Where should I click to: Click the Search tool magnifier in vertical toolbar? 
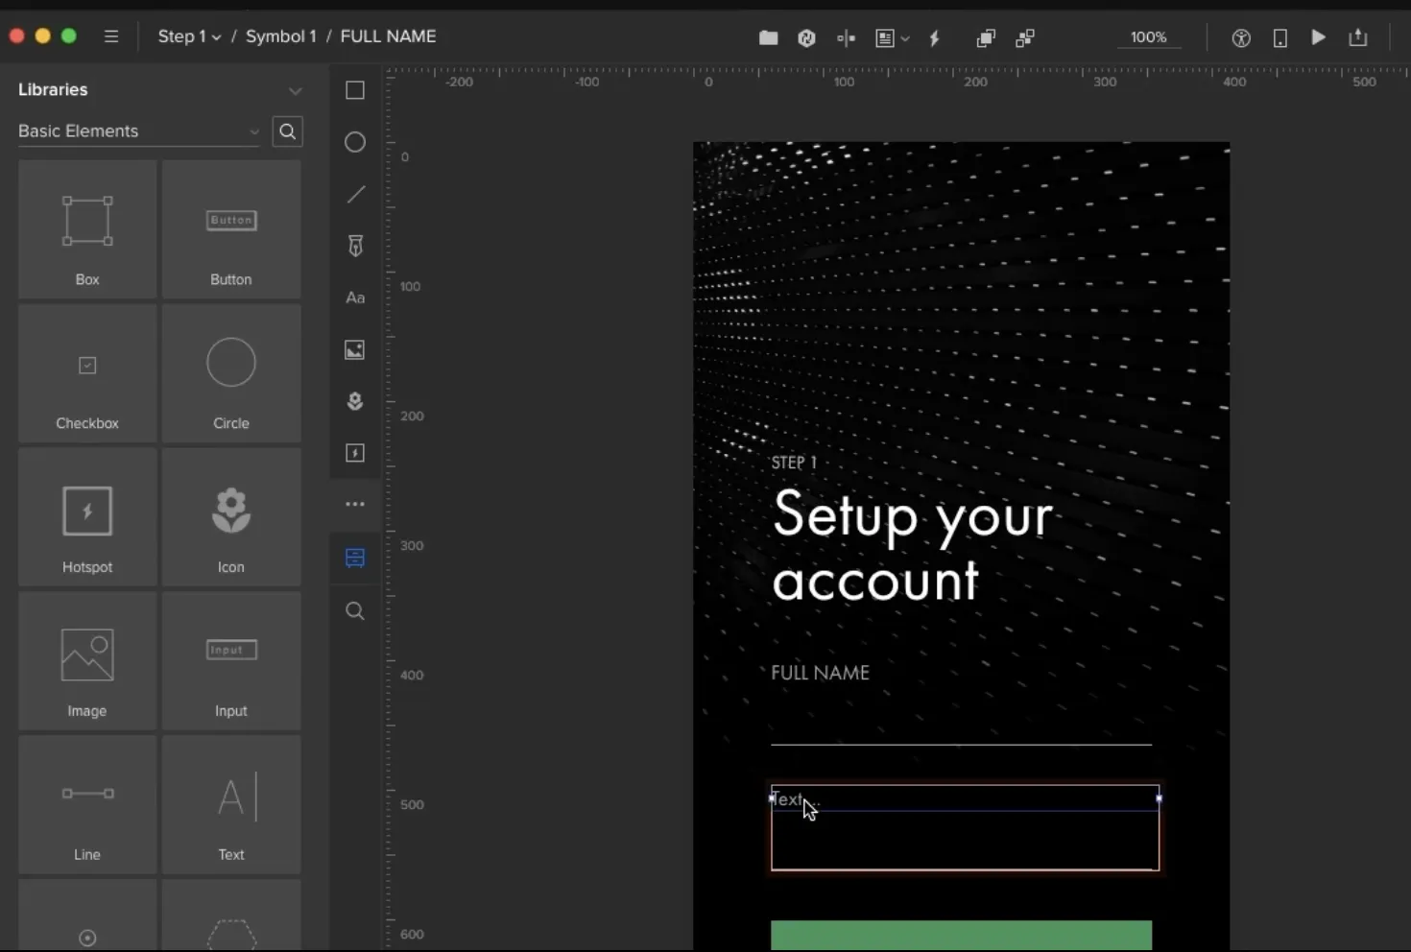pos(355,610)
